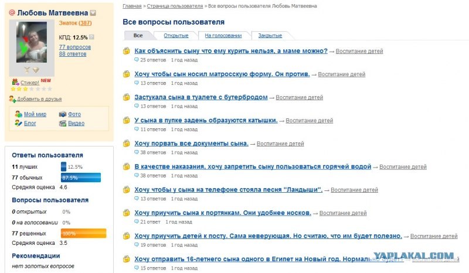
Task: Open question about песня Ландыши
Action: coord(229,190)
